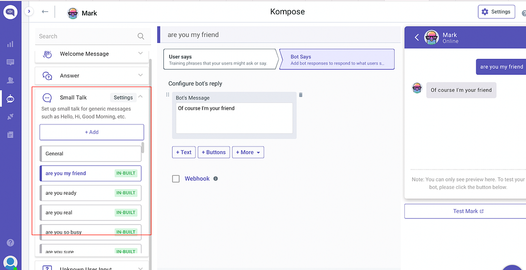Viewport: 526px width, 270px height.
Task: Click the IN-BUILT badge on 'are you real'
Action: [126, 213]
